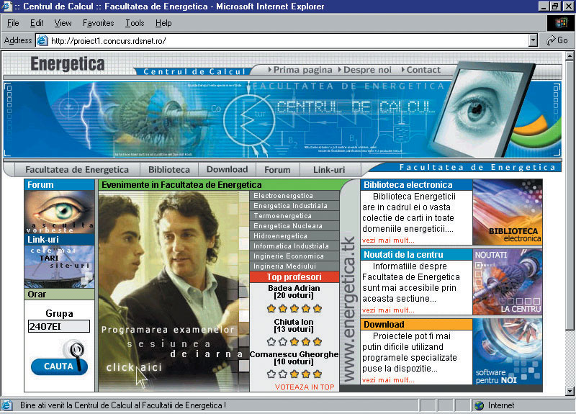This screenshot has height=414, width=576.
Task: Click the Internet zone globe icon in status bar
Action: pyautogui.click(x=479, y=405)
